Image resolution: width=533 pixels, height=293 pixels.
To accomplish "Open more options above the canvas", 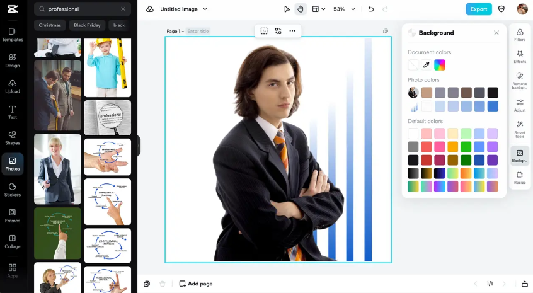I will click(292, 31).
